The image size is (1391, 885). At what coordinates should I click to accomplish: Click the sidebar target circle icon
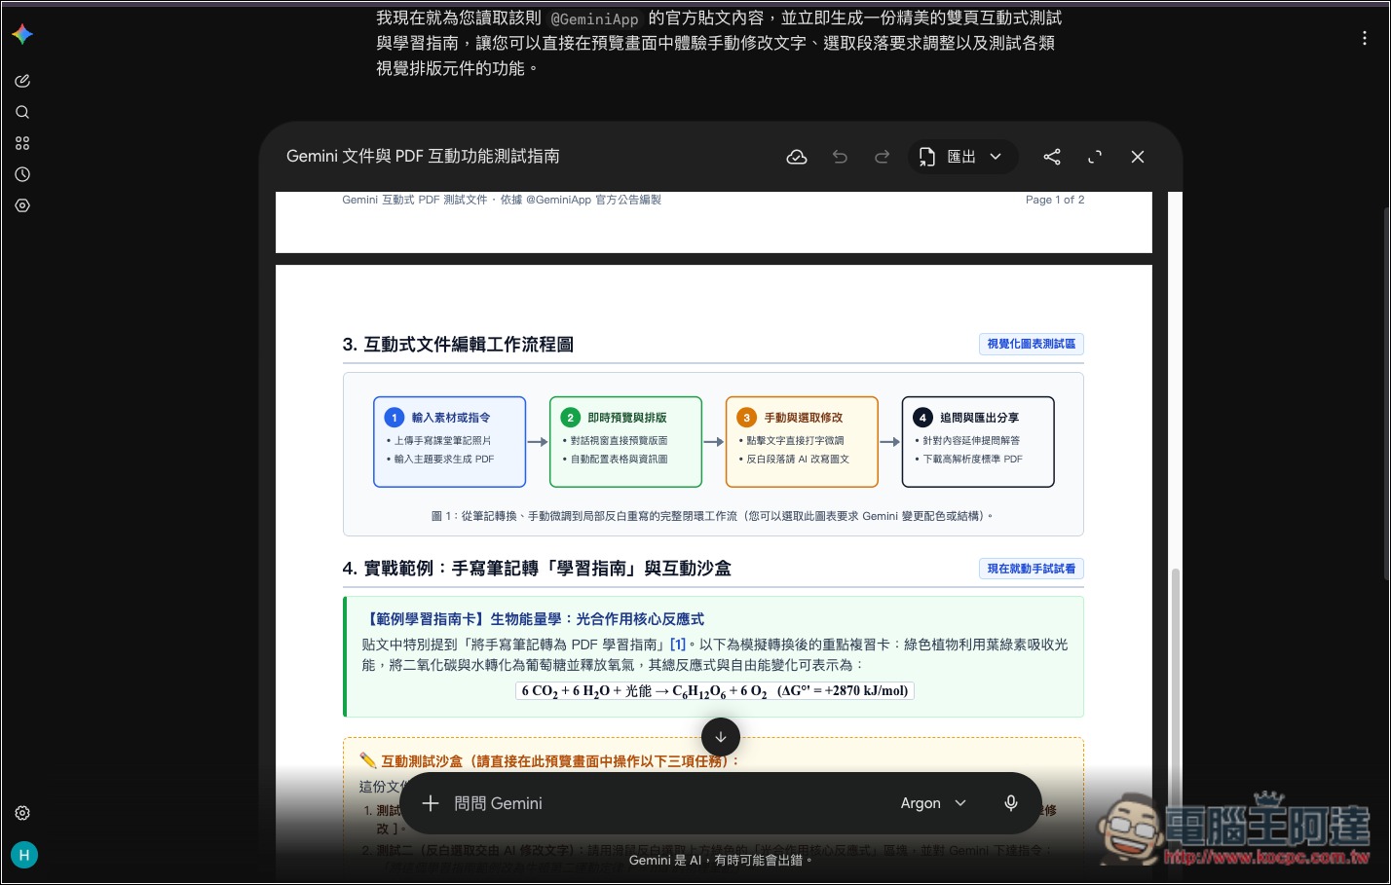point(22,205)
